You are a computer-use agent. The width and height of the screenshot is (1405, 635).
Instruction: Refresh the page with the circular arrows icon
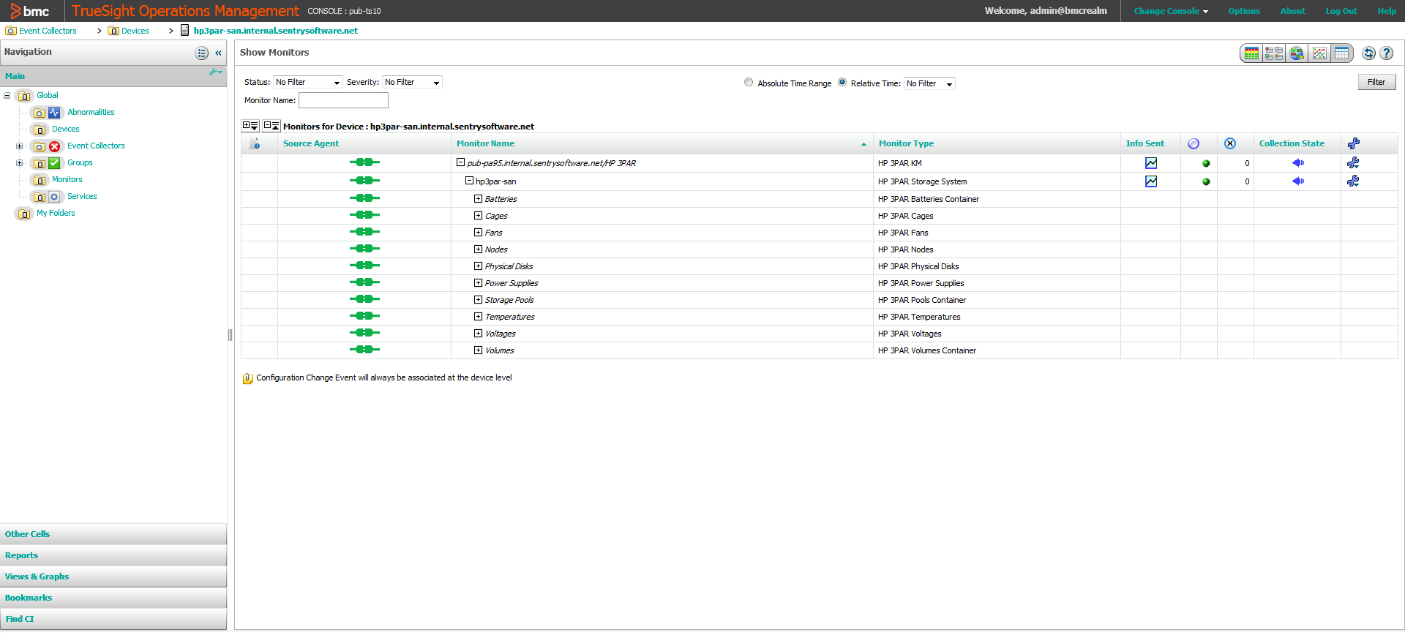click(1368, 53)
